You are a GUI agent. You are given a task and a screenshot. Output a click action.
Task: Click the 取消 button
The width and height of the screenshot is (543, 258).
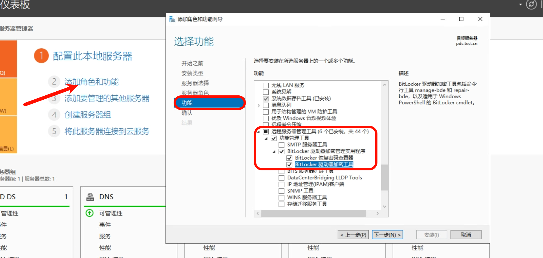(466, 235)
